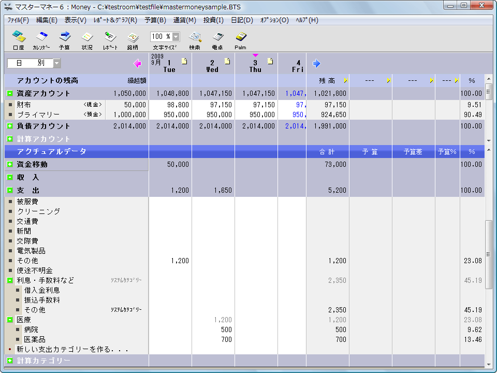Open the 状況 status toolbar icon
Image resolution: width=497 pixels, height=373 pixels.
coord(87,40)
